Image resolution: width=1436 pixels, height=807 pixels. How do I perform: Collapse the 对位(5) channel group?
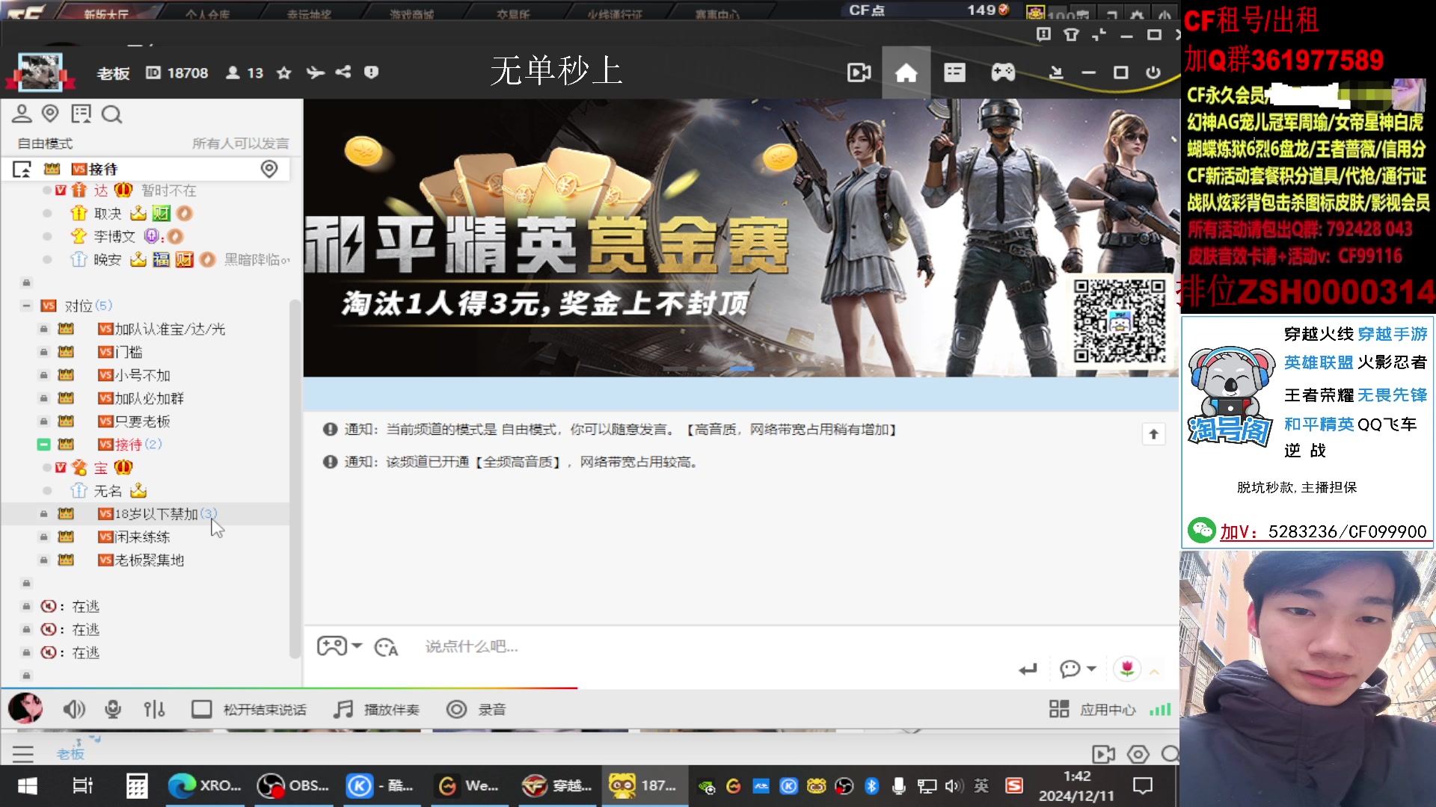point(25,305)
